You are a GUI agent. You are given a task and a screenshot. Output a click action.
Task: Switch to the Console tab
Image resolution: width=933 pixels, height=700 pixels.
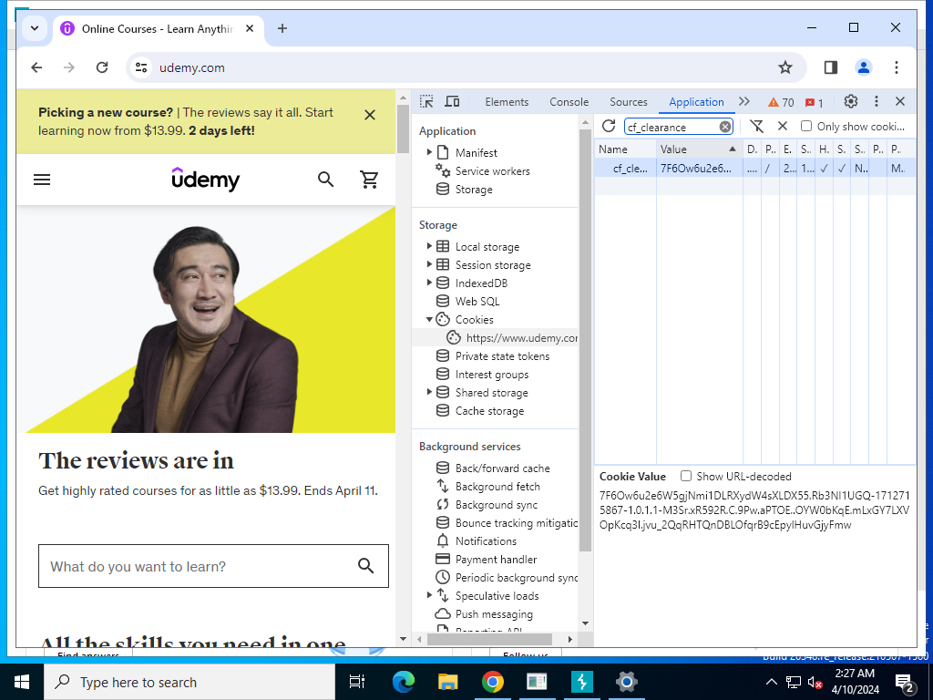[569, 102]
